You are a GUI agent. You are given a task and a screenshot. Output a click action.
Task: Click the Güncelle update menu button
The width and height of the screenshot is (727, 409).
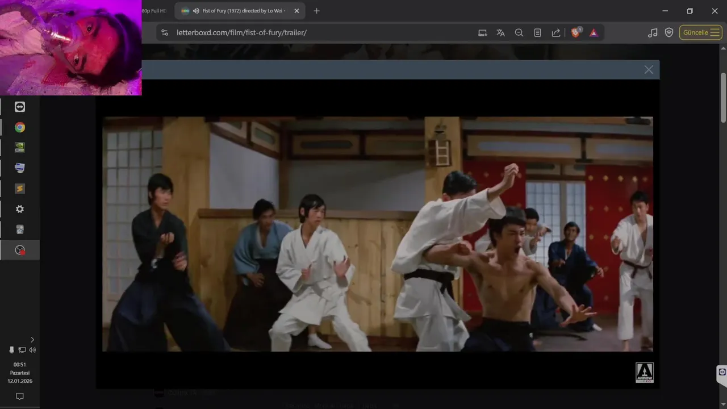pos(701,32)
